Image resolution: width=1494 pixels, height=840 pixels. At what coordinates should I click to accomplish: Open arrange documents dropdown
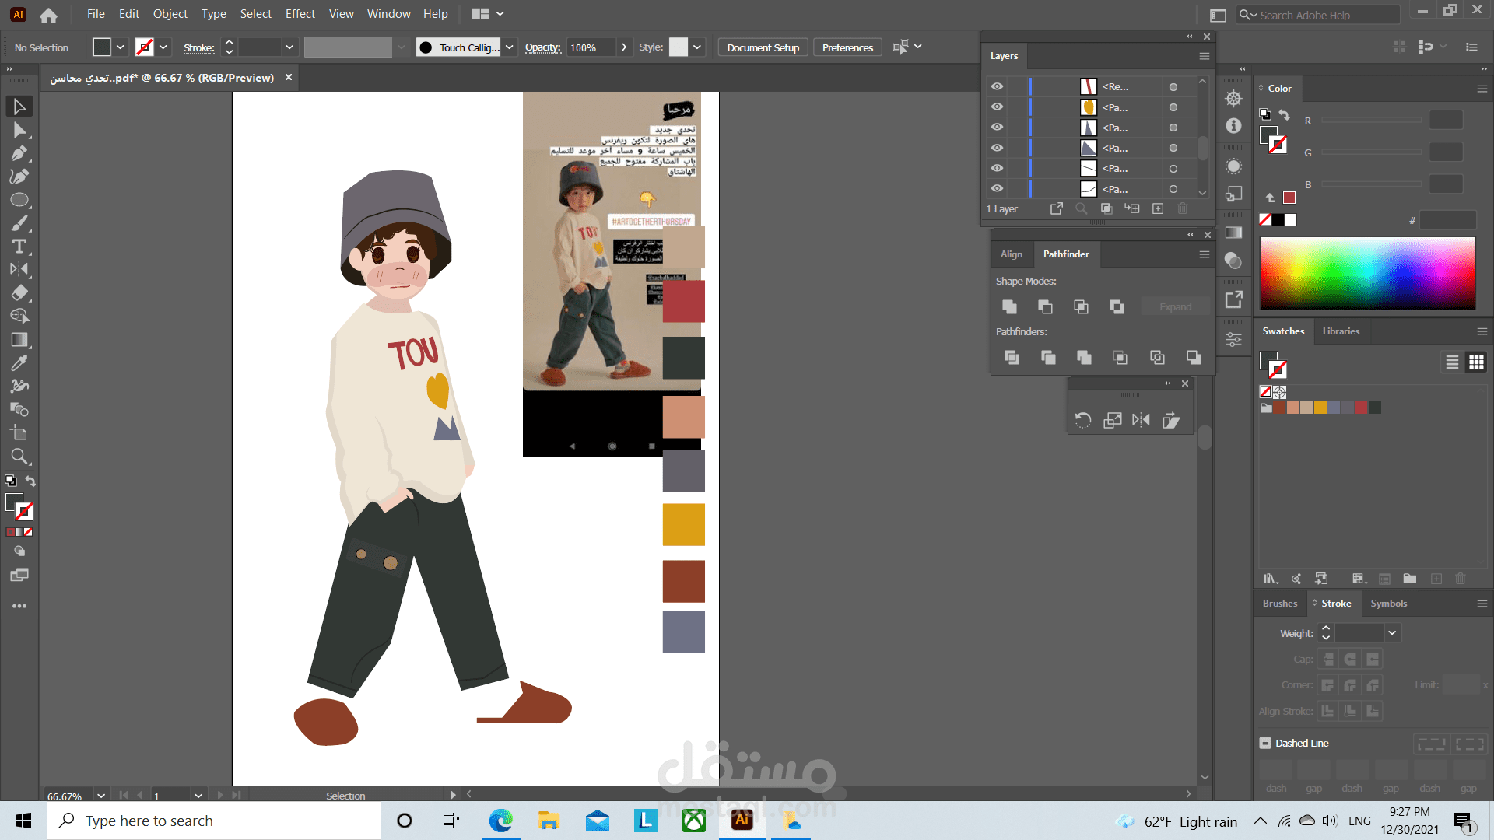[489, 14]
